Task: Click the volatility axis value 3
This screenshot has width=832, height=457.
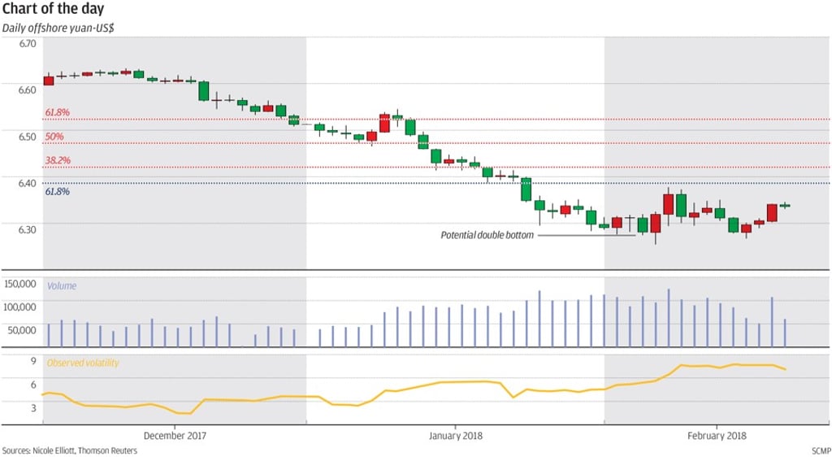Action: (x=32, y=407)
